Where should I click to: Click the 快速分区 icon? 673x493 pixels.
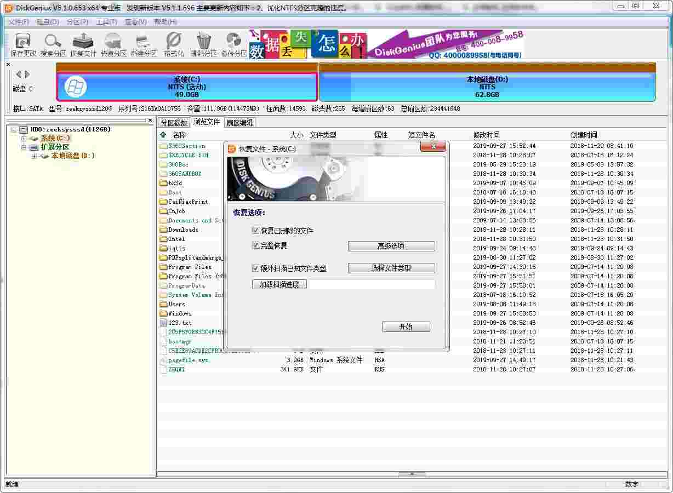(x=112, y=44)
